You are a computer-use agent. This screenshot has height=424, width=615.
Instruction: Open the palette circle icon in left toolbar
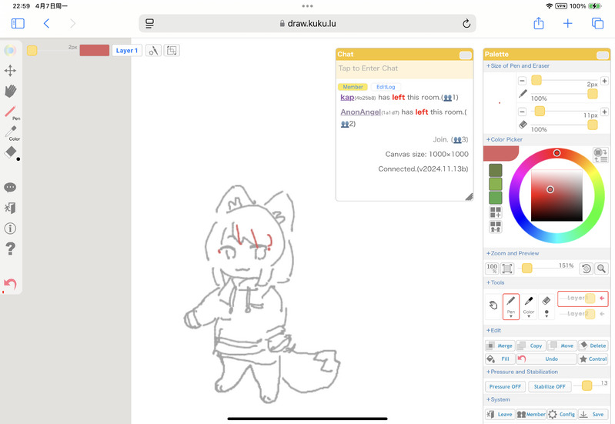[10, 50]
